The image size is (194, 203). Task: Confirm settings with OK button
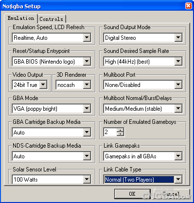(x=132, y=194)
